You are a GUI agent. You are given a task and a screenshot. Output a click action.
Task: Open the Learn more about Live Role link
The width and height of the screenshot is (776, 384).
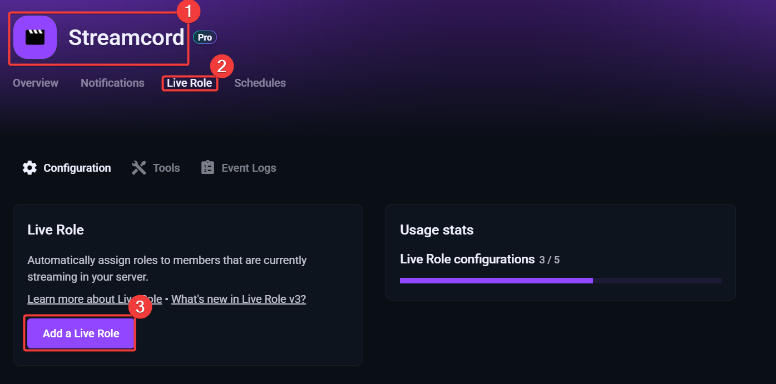94,298
